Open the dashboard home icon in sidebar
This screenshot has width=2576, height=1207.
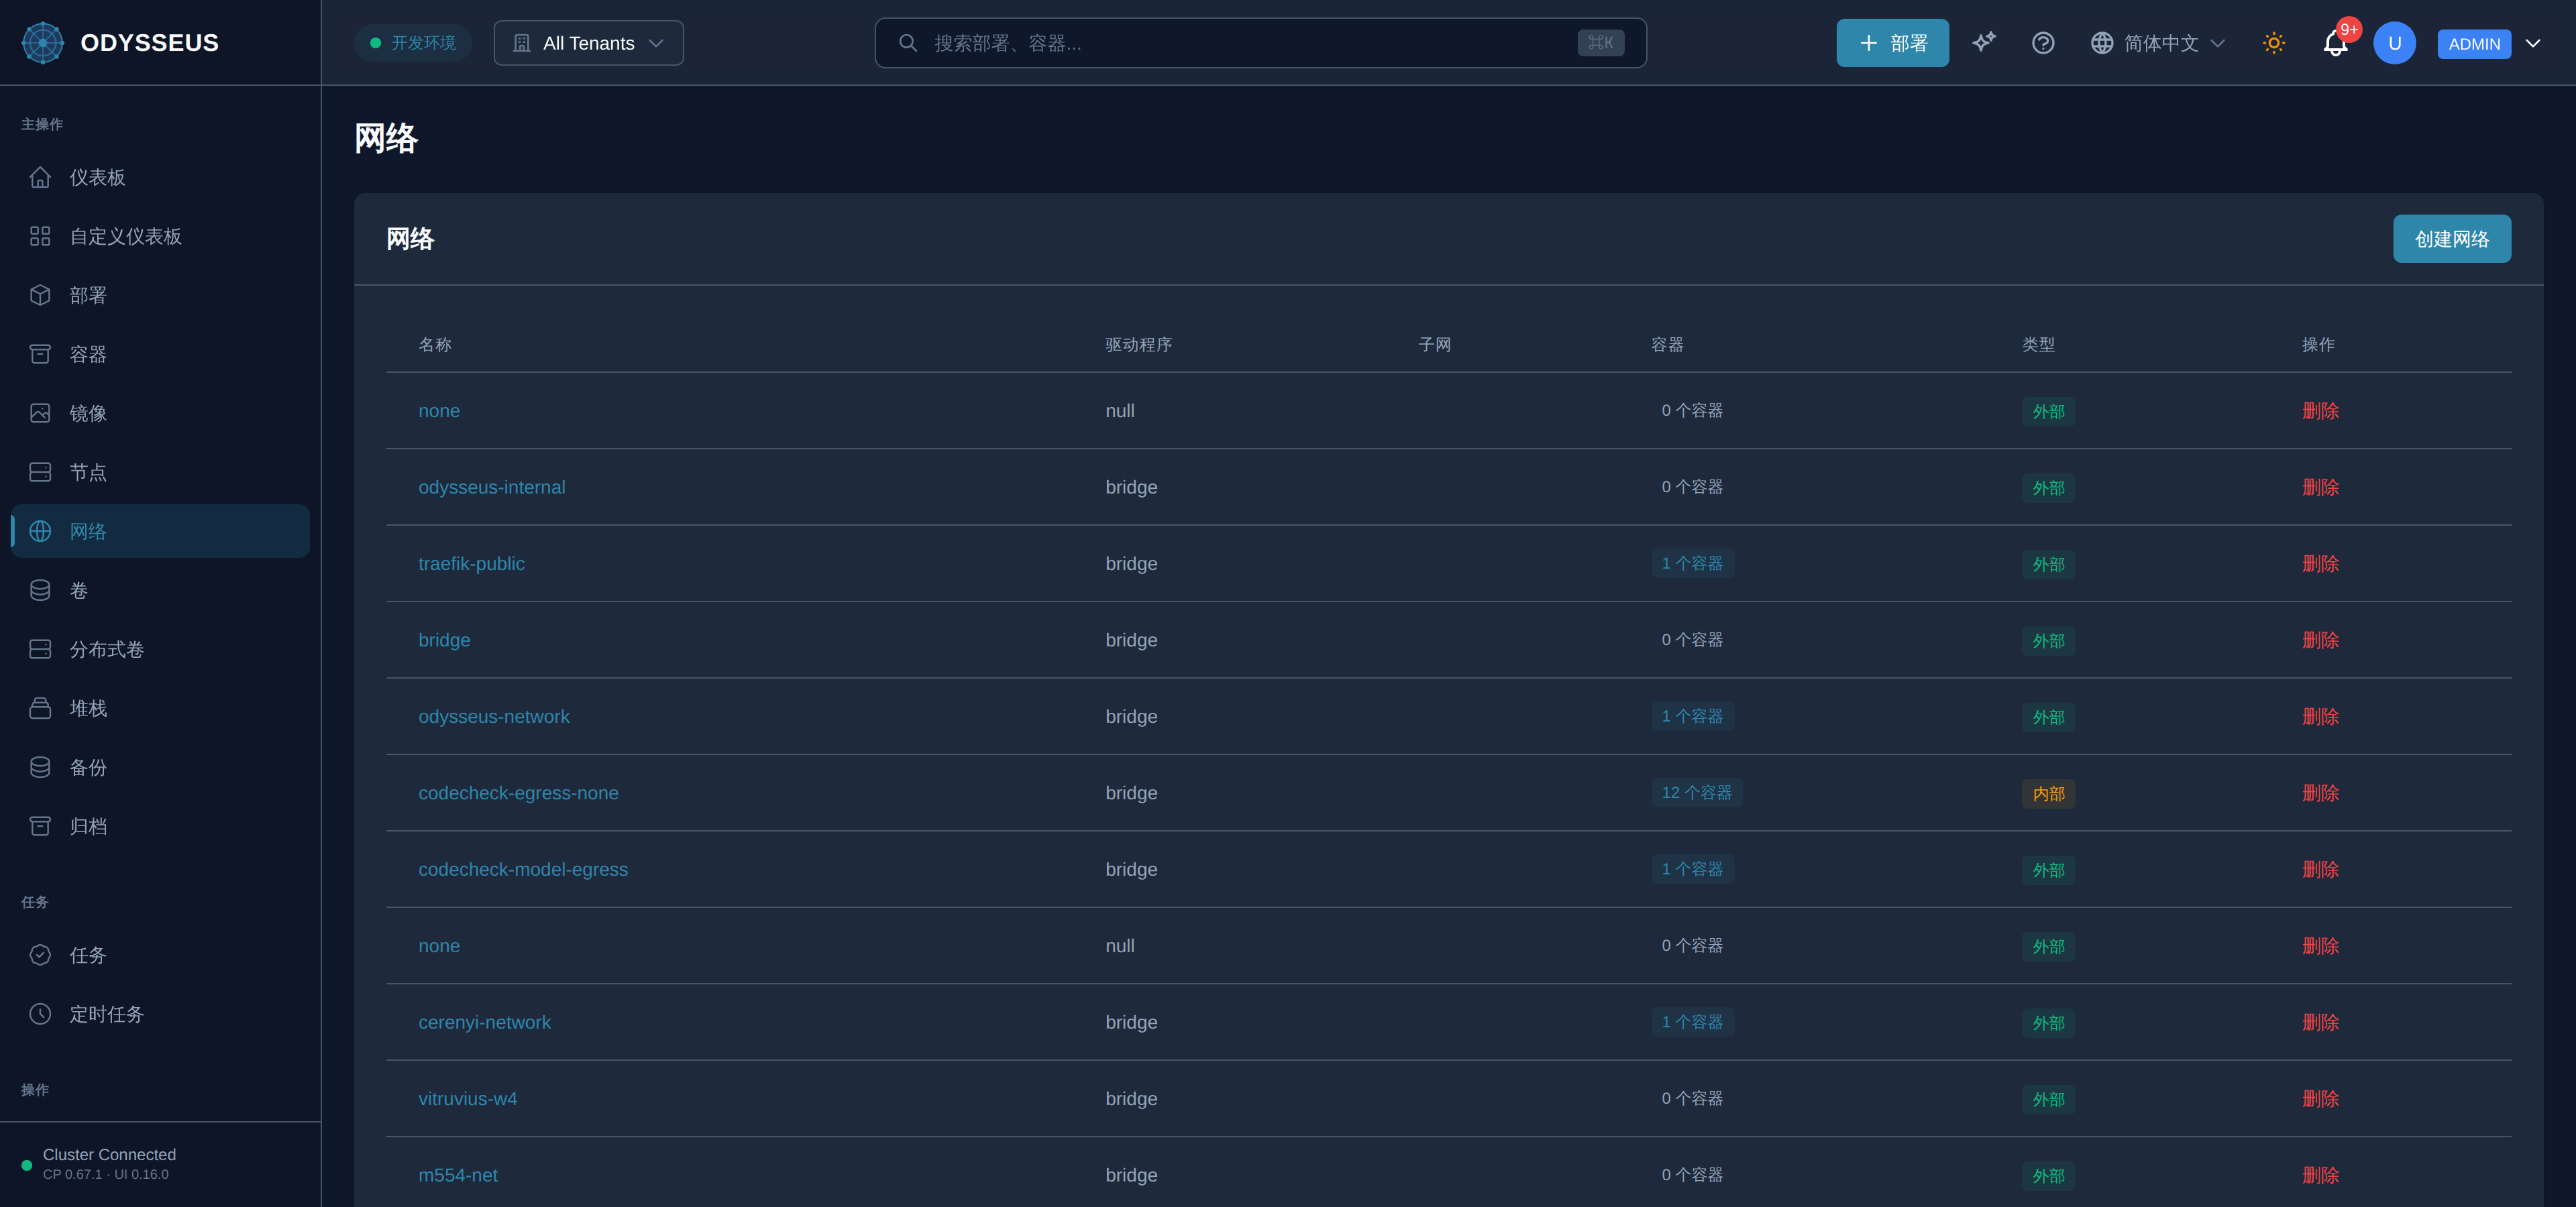[40, 177]
